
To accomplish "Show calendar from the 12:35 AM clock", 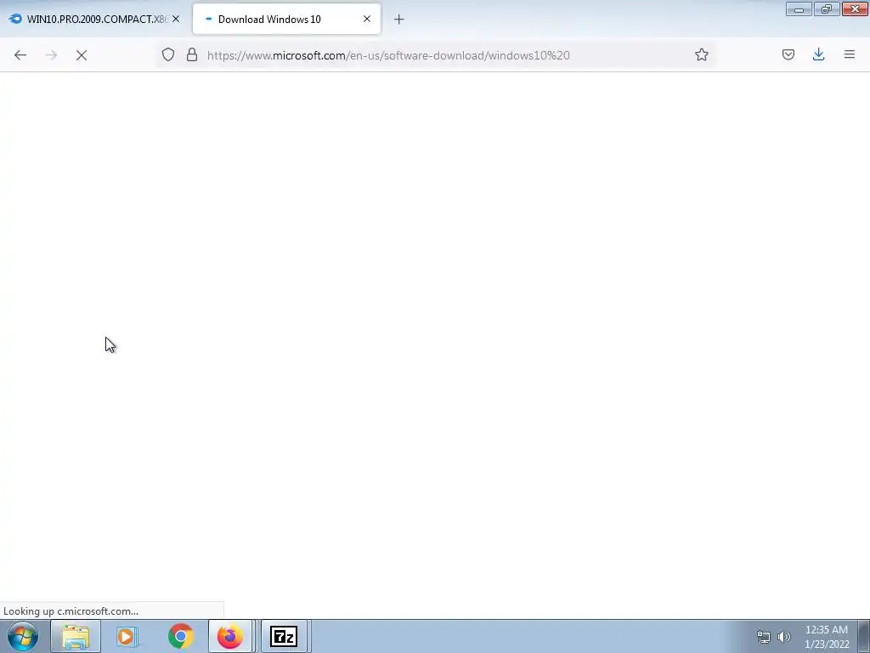I will 826,637.
